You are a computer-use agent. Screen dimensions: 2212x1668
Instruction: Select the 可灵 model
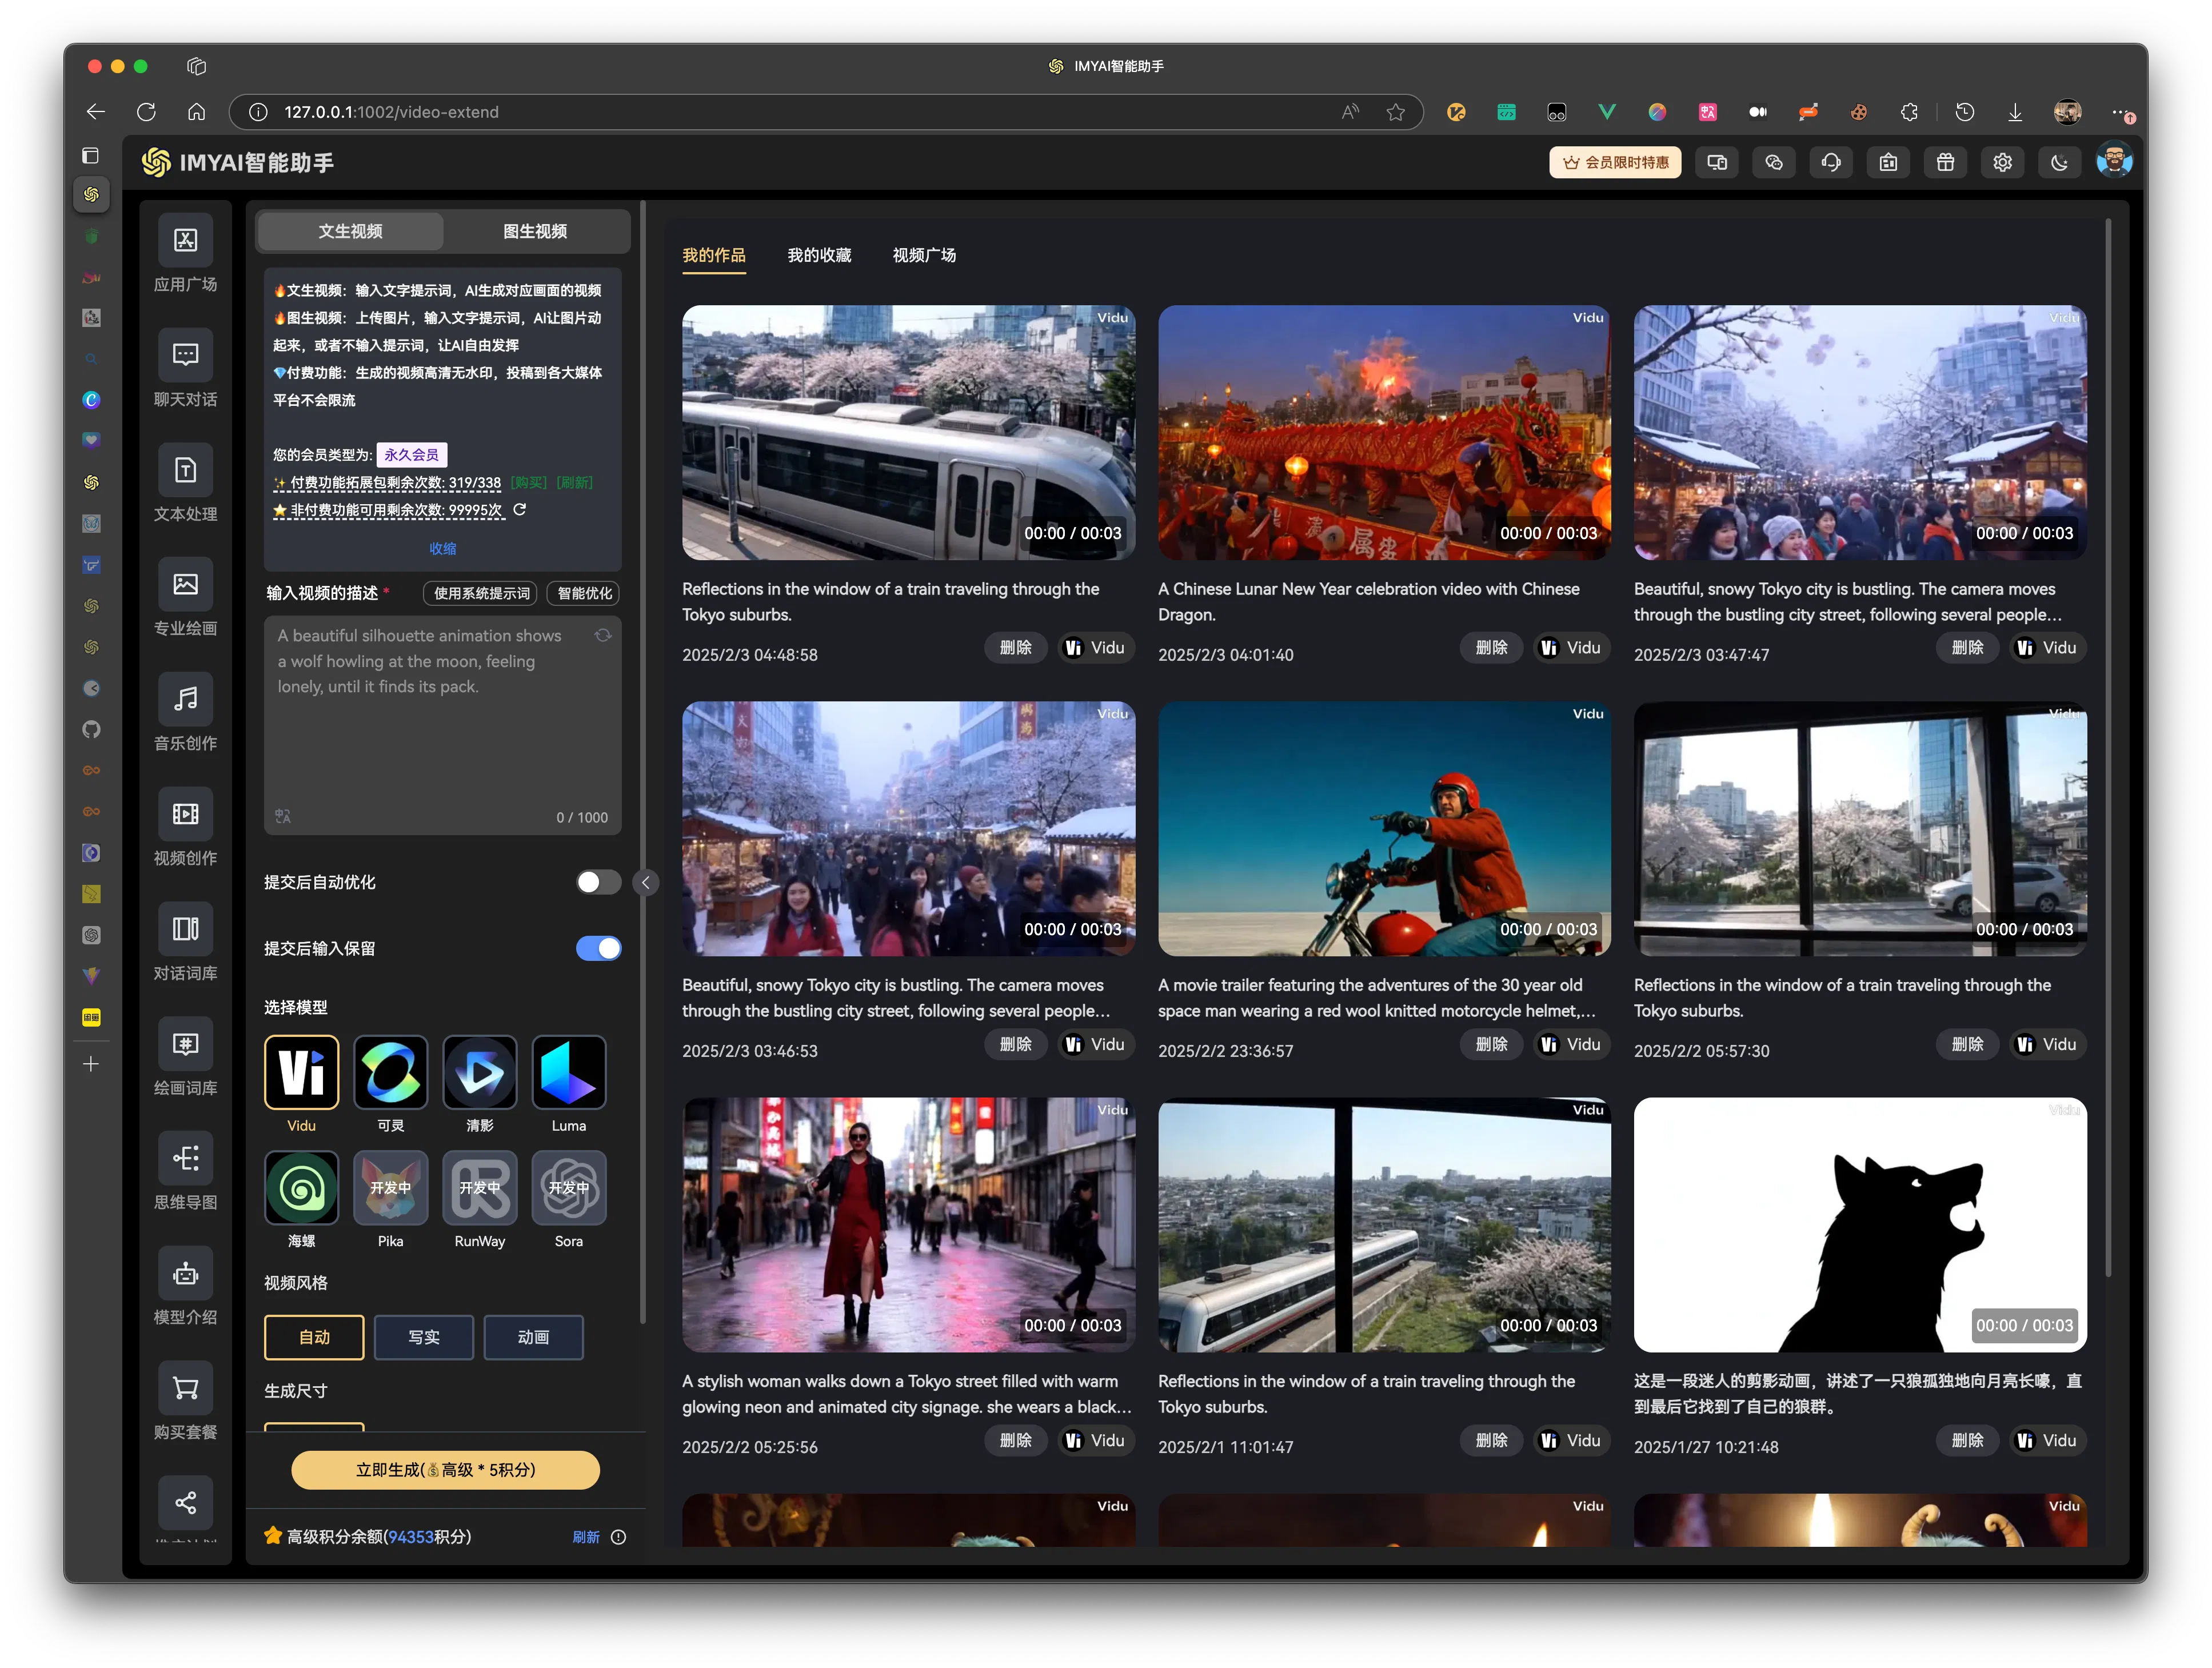coord(390,1073)
